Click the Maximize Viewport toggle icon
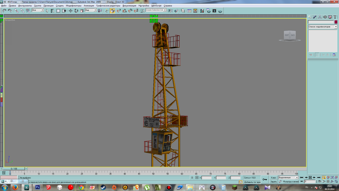Viewport: 339px width, 191px height. 336,182
